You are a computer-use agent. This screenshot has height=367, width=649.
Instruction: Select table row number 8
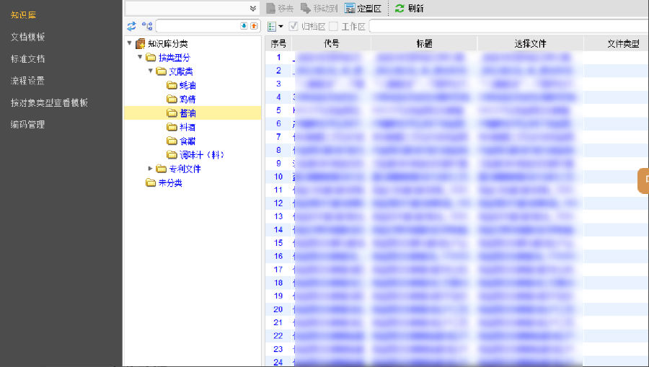tap(457, 150)
